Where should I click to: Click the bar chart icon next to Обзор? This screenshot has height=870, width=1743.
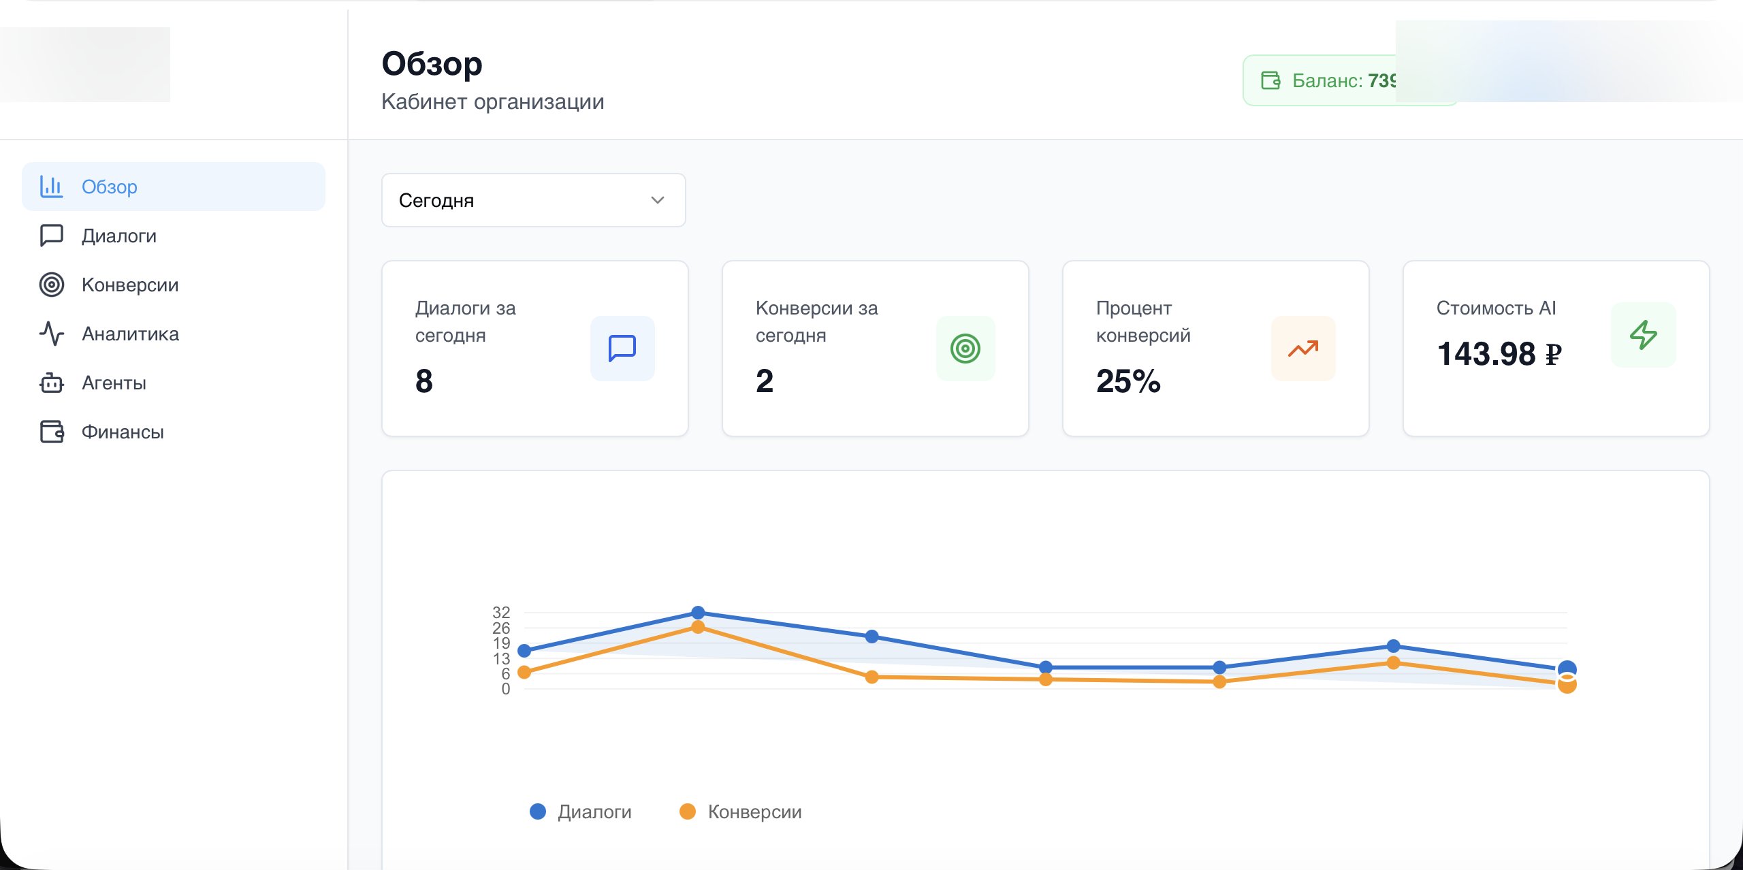pos(51,185)
